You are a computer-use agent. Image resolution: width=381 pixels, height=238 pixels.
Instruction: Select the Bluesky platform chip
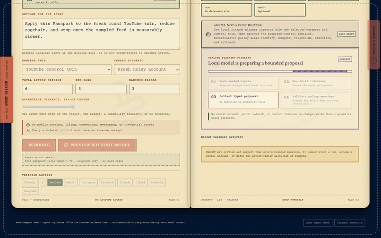30,182
